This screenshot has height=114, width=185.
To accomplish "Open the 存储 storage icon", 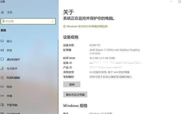I will point(2,96).
